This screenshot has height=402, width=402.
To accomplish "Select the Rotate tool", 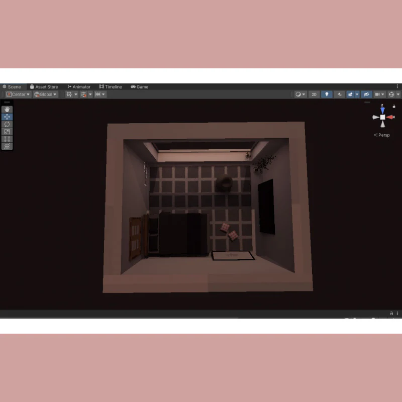I will tap(7, 124).
